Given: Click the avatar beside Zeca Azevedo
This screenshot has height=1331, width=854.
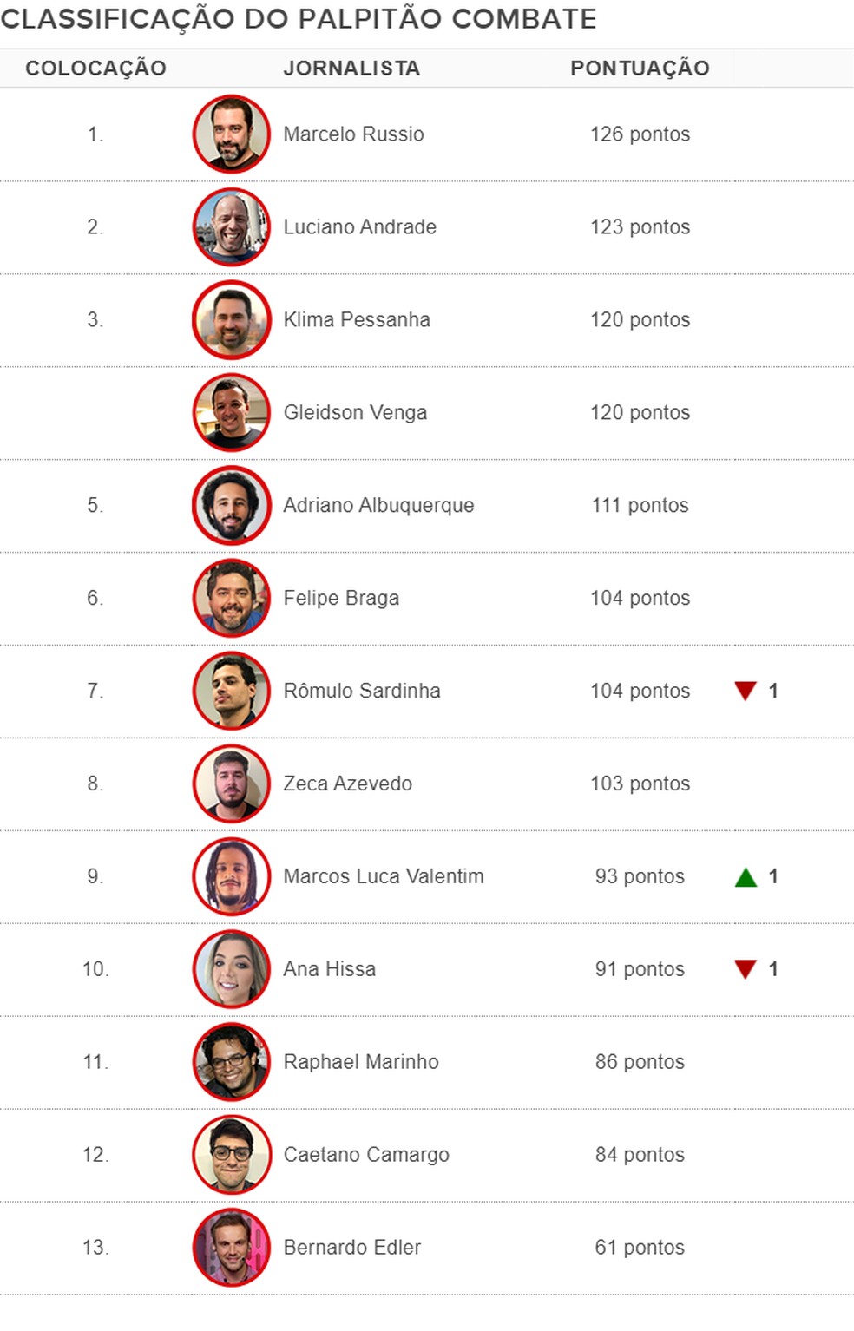Looking at the screenshot, I should (231, 784).
